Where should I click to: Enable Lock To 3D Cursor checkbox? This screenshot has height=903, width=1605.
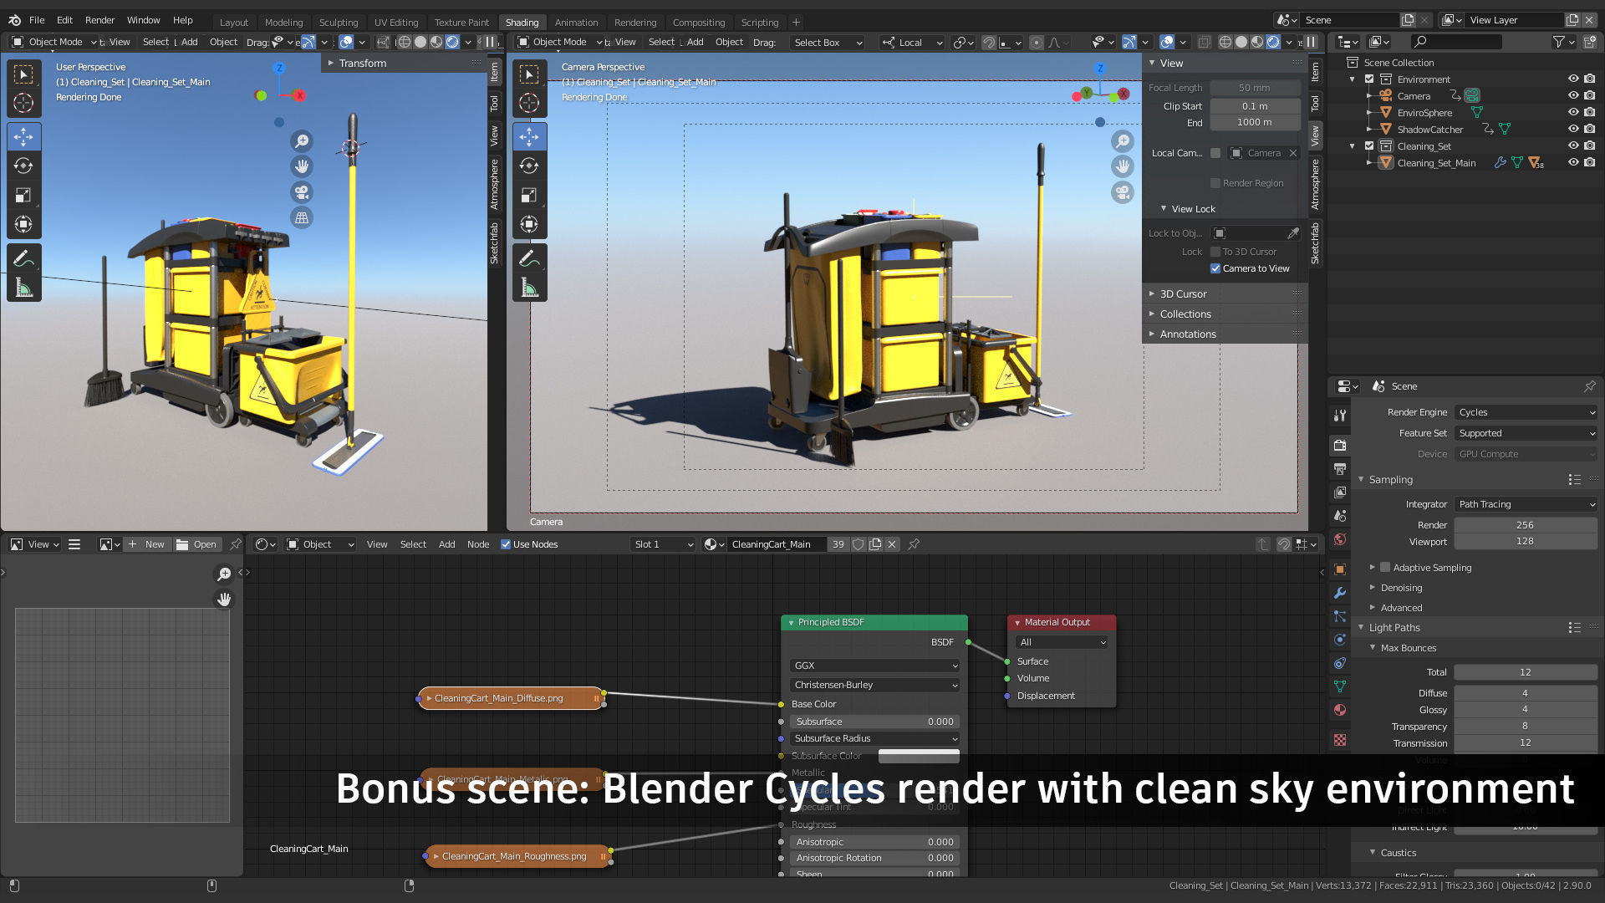(1215, 252)
